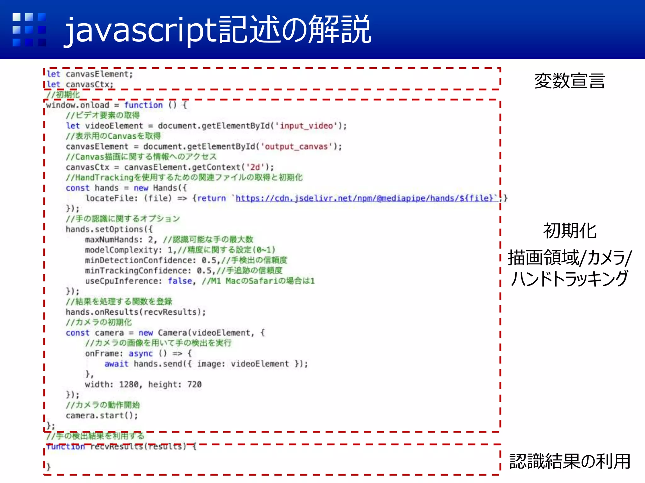Click the '//カメラの初期化' comment

coord(99,322)
